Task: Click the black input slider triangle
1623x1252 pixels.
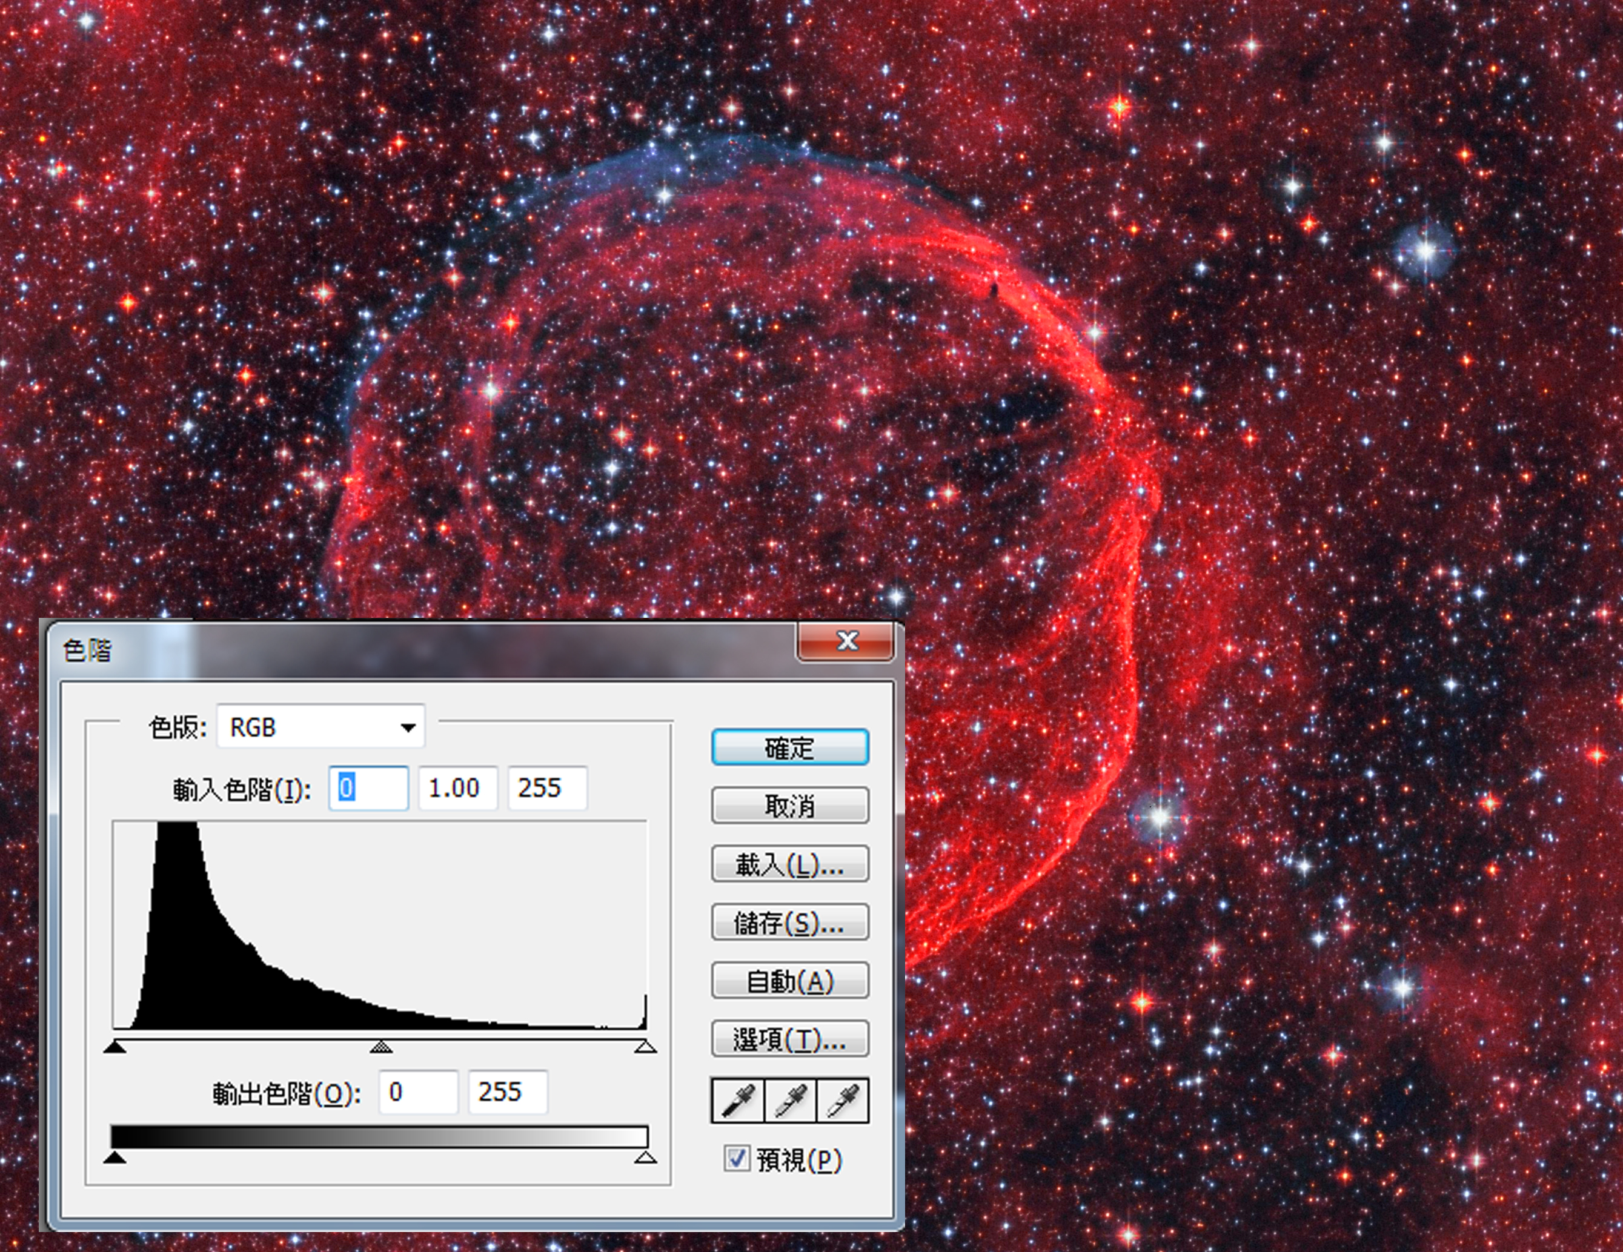Action: [x=114, y=1047]
